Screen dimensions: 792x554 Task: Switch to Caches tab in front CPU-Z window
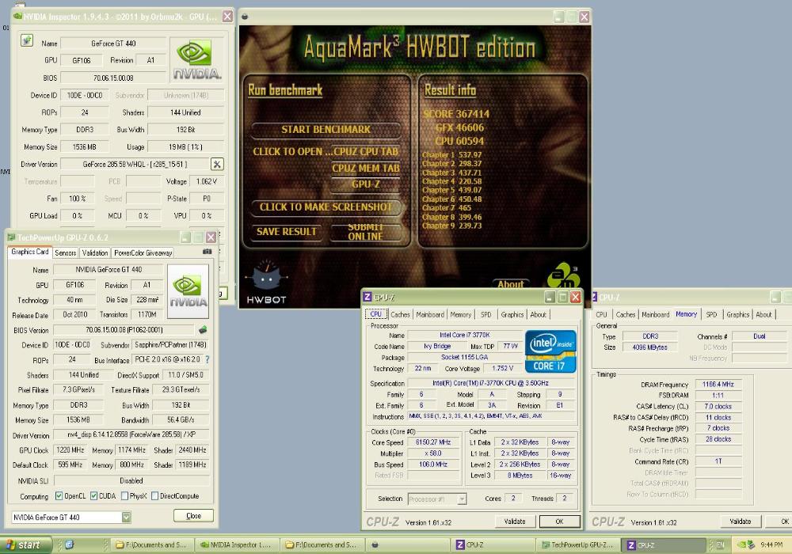point(400,314)
